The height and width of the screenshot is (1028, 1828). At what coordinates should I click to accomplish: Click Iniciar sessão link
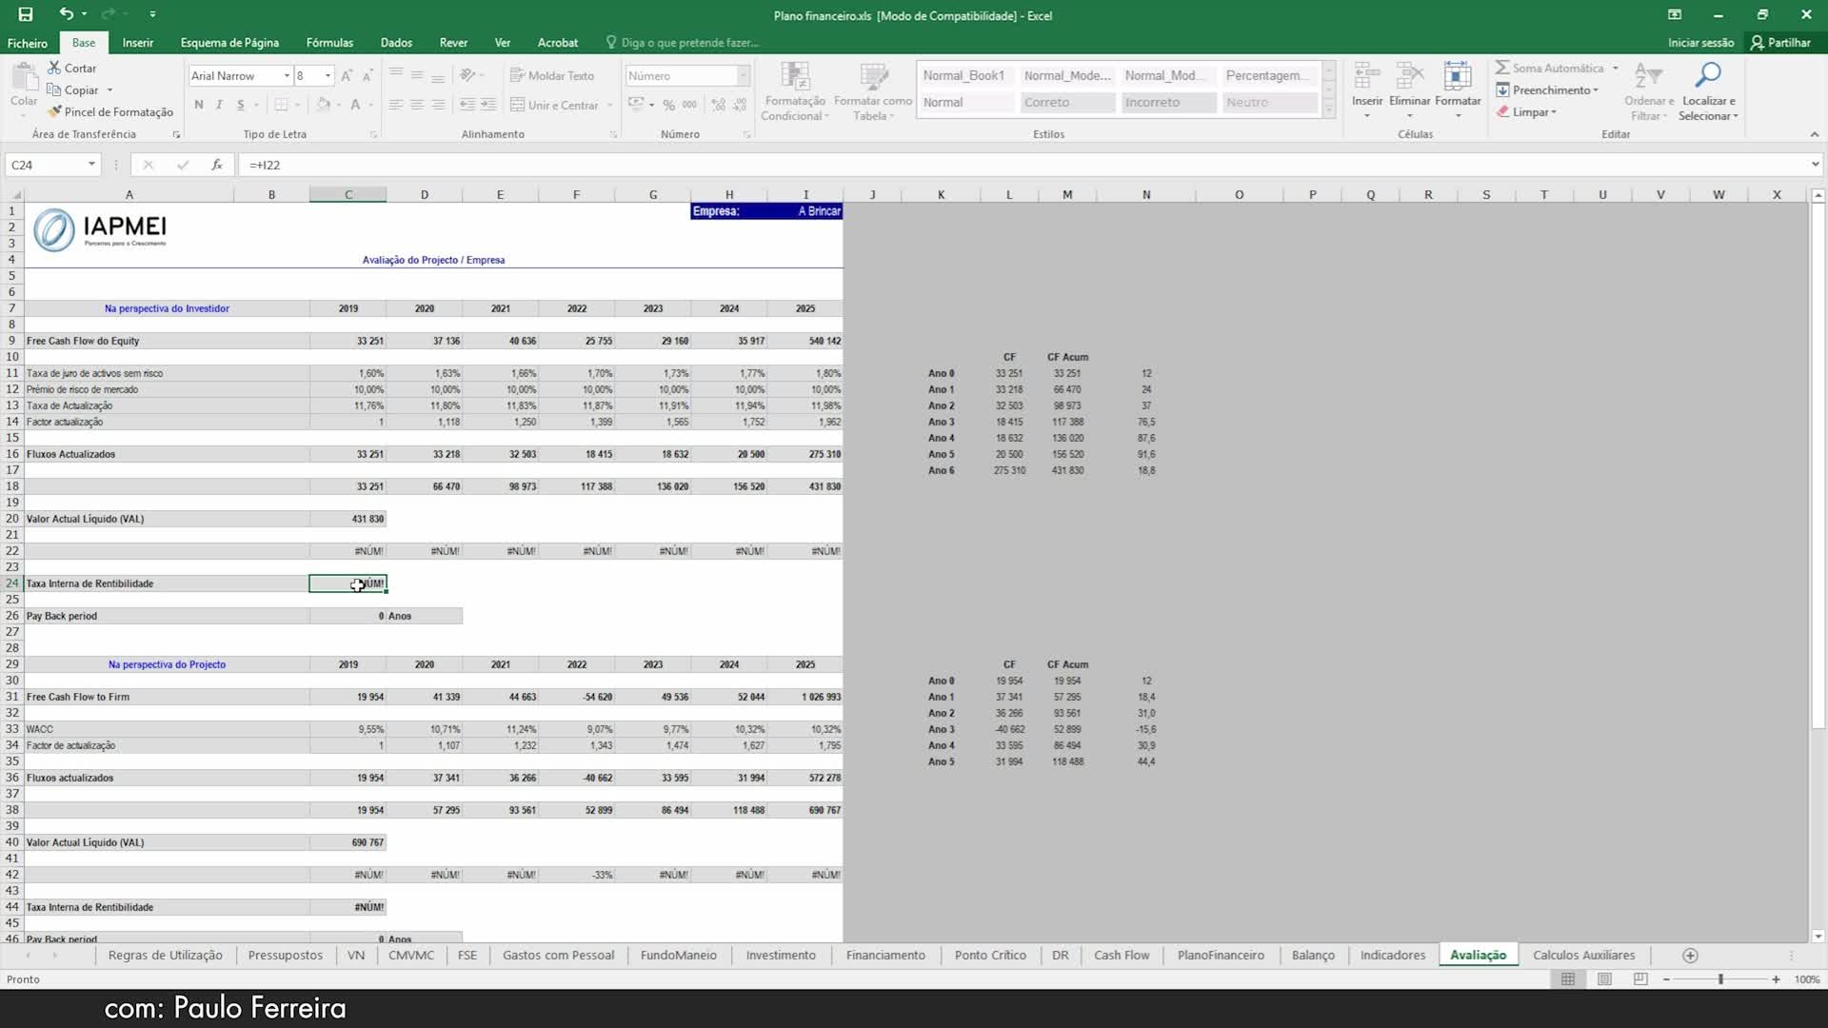1700,43
